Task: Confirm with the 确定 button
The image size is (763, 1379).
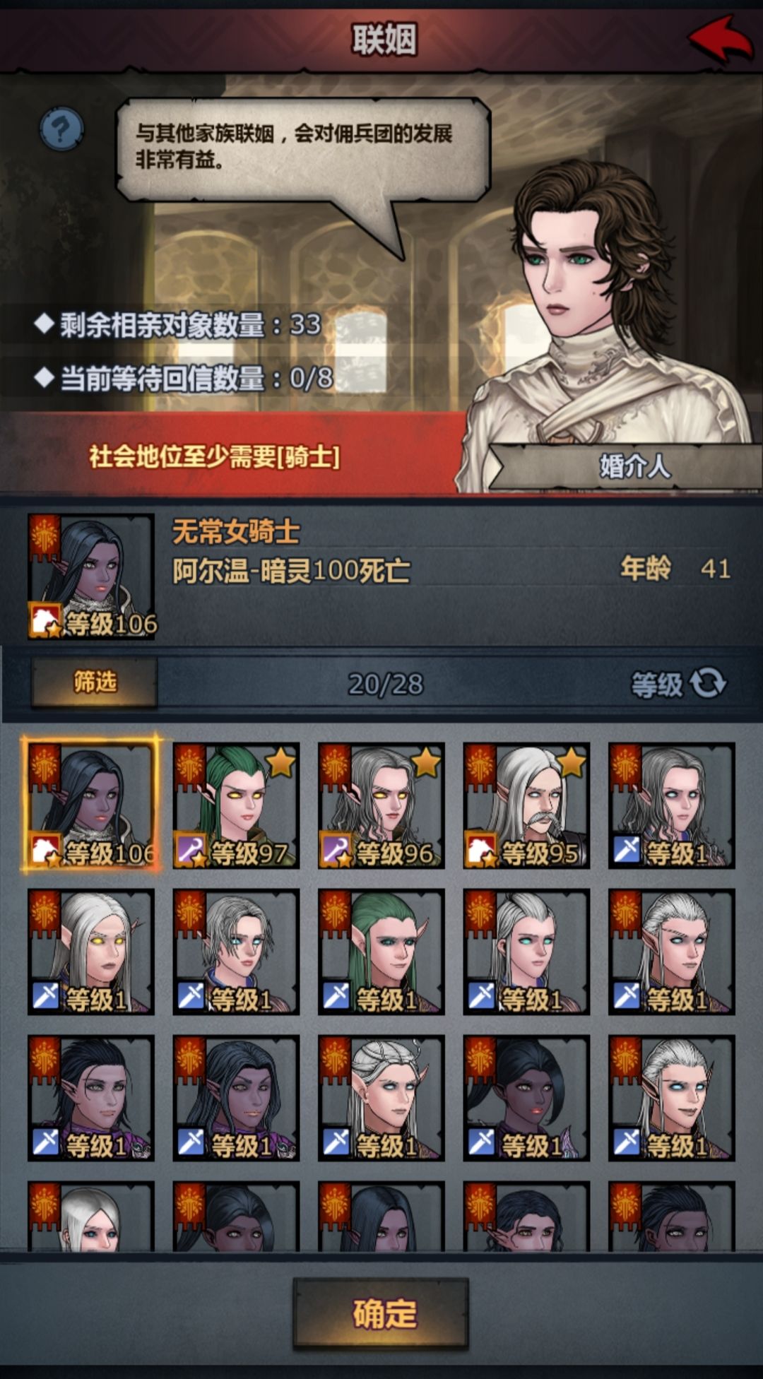Action: (x=381, y=1313)
